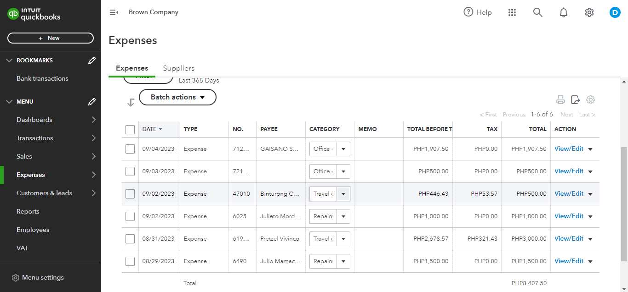Image resolution: width=628 pixels, height=292 pixels.
Task: Open the notifications bell
Action: pyautogui.click(x=564, y=12)
